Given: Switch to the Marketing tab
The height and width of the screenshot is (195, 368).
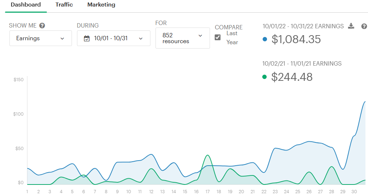Looking at the screenshot, I should click(x=101, y=5).
